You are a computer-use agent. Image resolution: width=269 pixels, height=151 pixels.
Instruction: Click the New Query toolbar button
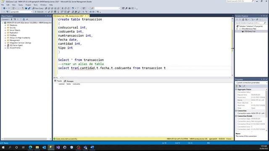pyautogui.click(x=38, y=8)
